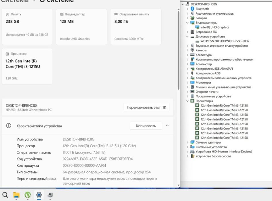This screenshot has width=272, height=201.
Task: Click HP 250 15.6 inch G9 Notebook PC text
Action: coord(28,110)
